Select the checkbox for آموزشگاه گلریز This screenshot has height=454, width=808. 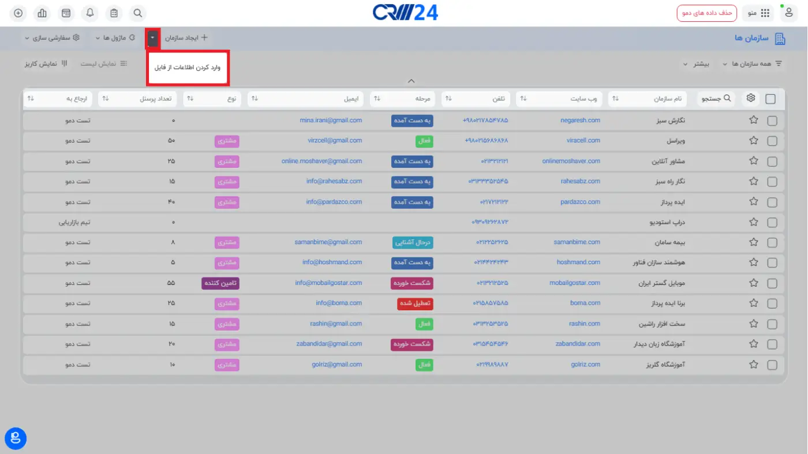[772, 365]
